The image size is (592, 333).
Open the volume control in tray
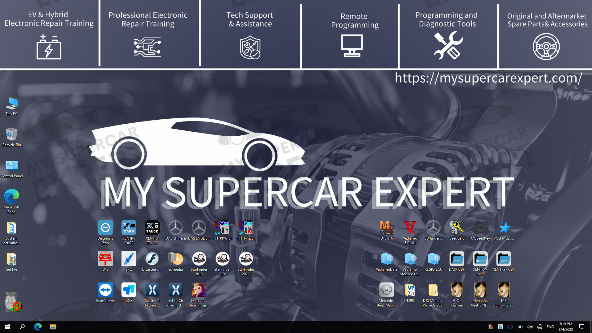[530, 327]
